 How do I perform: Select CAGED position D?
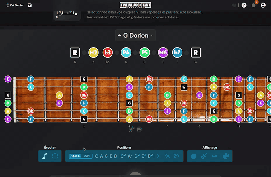116,156
